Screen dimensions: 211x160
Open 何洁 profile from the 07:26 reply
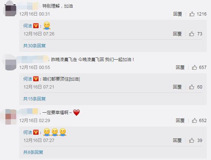pyautogui.click(x=28, y=26)
